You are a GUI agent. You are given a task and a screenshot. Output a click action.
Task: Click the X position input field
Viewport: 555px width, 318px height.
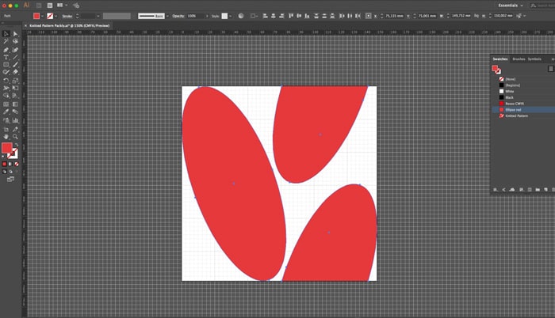[394, 16]
